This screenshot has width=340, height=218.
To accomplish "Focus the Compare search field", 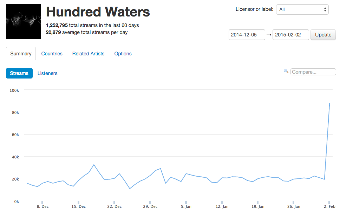I will [x=313, y=72].
